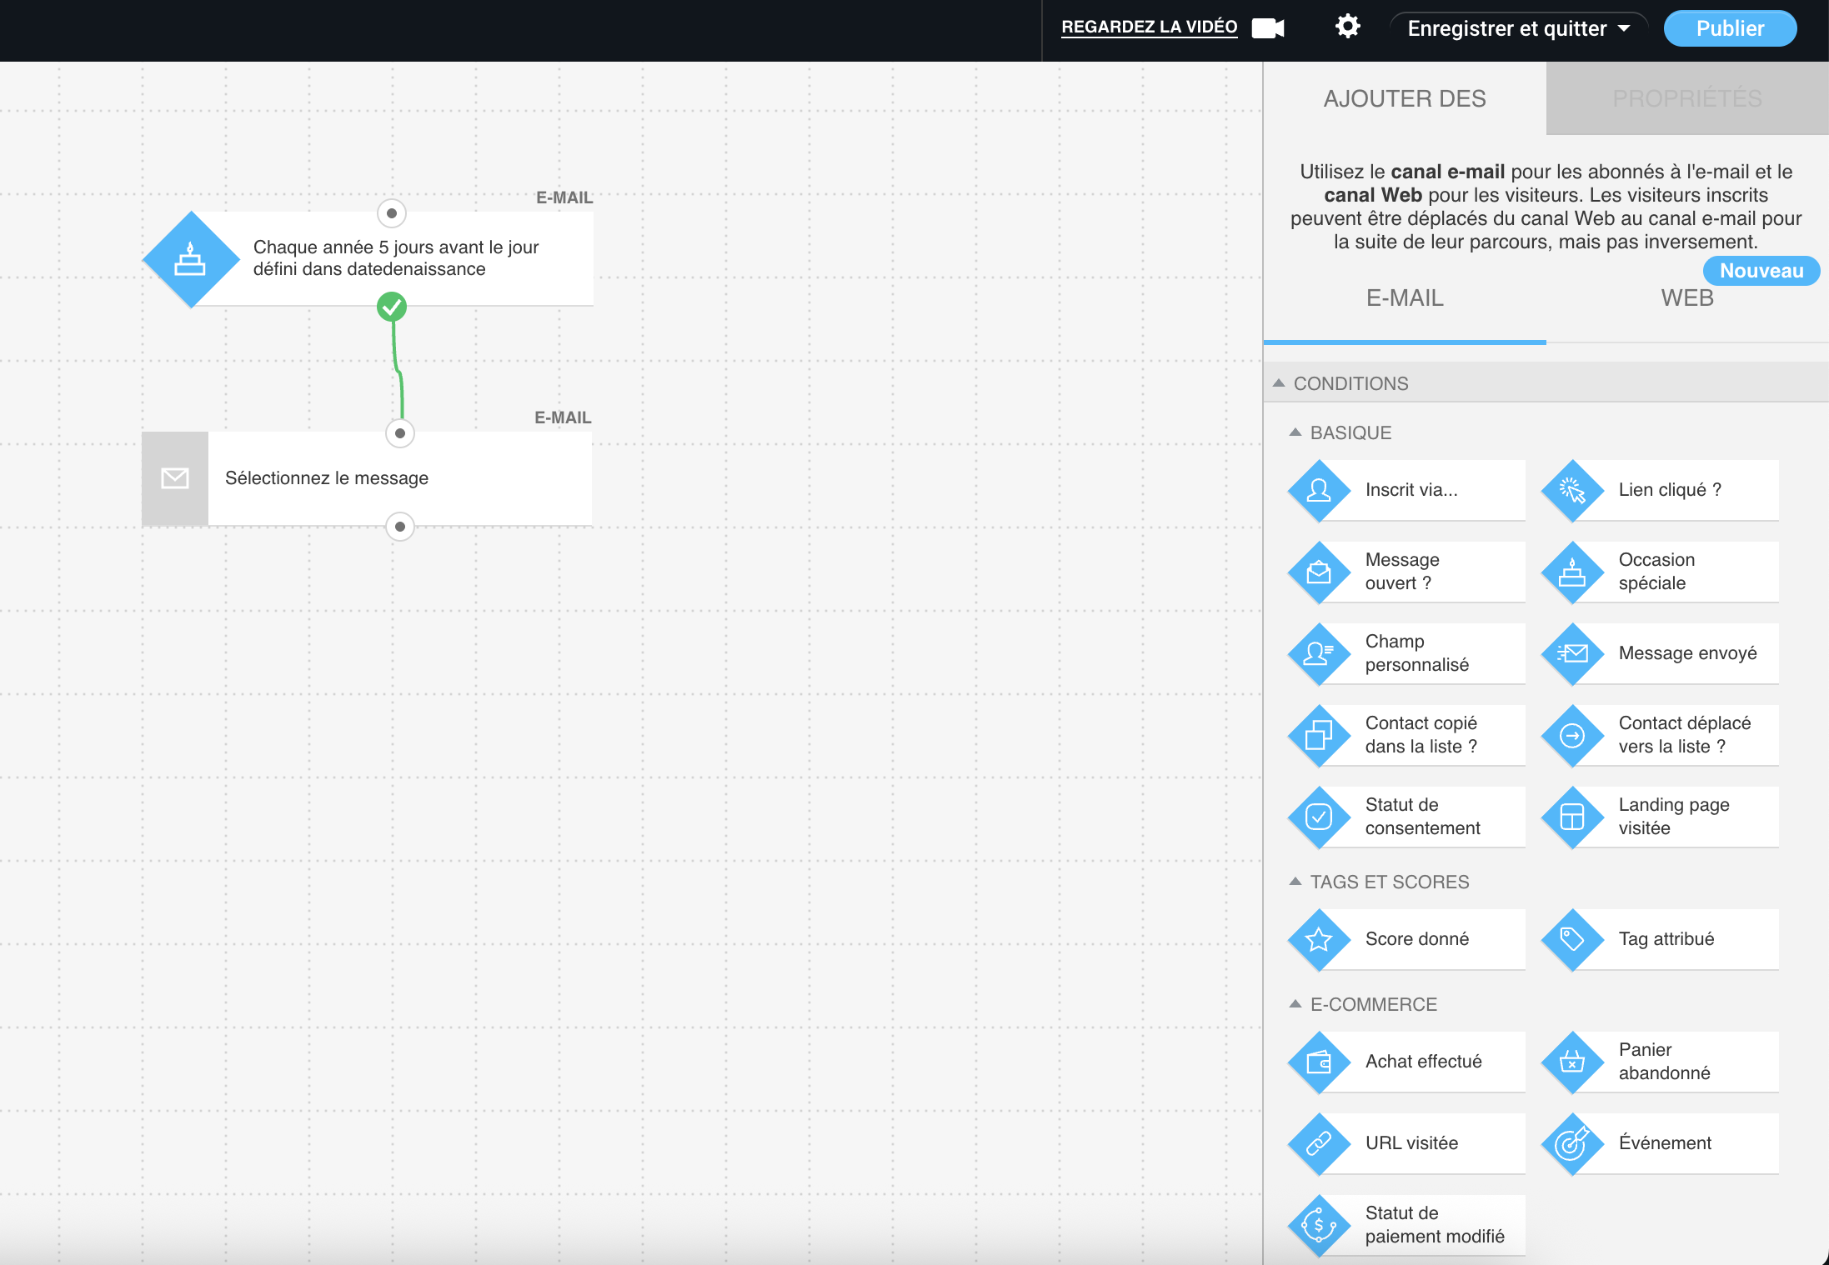
Task: Open the PROPRIÉTÉS tab
Action: pyautogui.click(x=1686, y=98)
